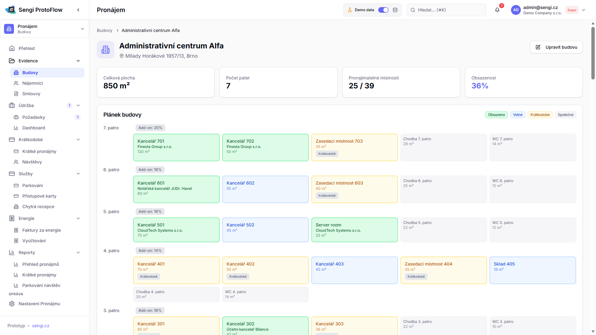Follow the sengi.cz link
The height and width of the screenshot is (335, 596).
[41, 326]
